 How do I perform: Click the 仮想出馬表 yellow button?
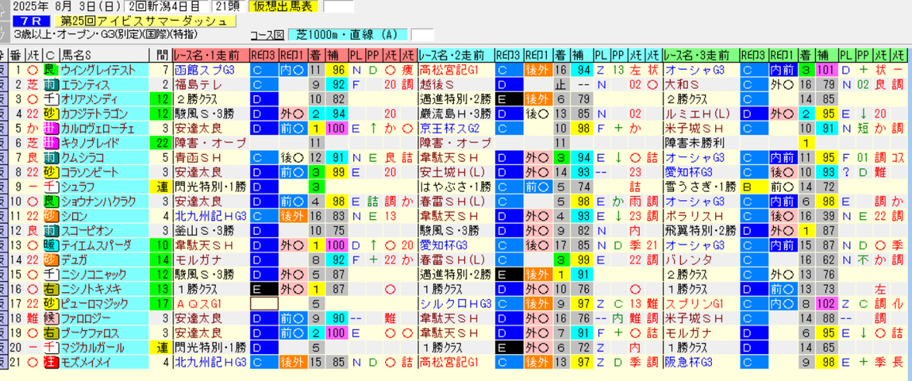[284, 7]
